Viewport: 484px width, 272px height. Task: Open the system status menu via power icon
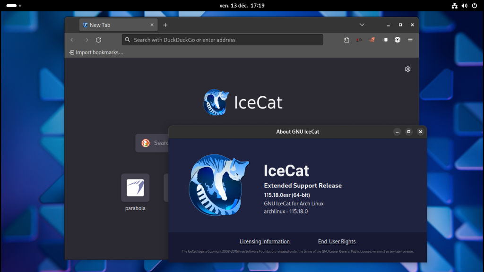pyautogui.click(x=474, y=6)
